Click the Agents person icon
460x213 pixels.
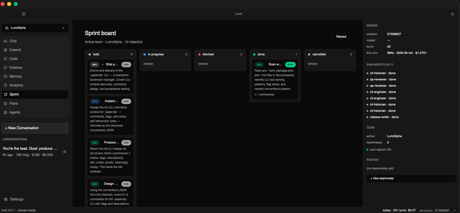(5, 112)
